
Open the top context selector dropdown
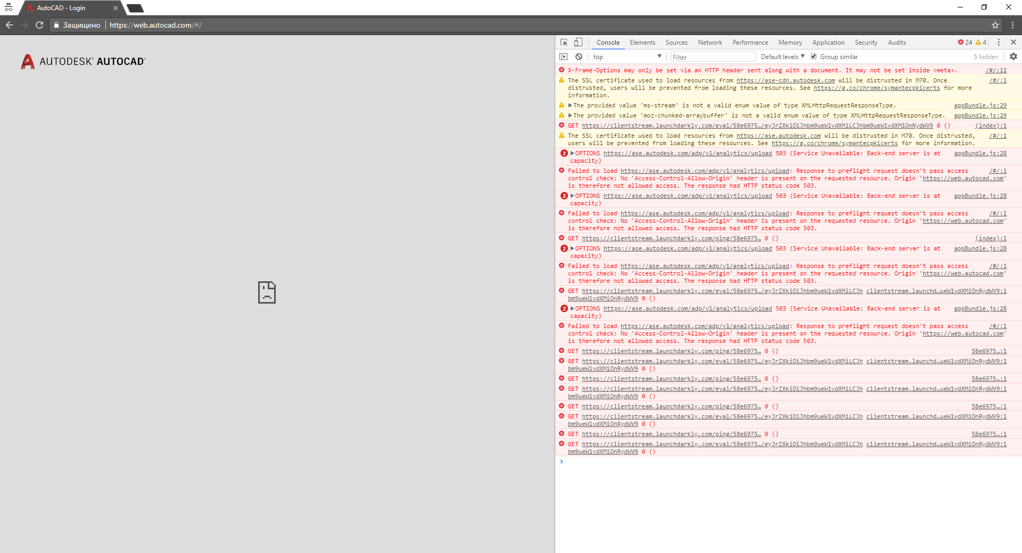point(627,57)
